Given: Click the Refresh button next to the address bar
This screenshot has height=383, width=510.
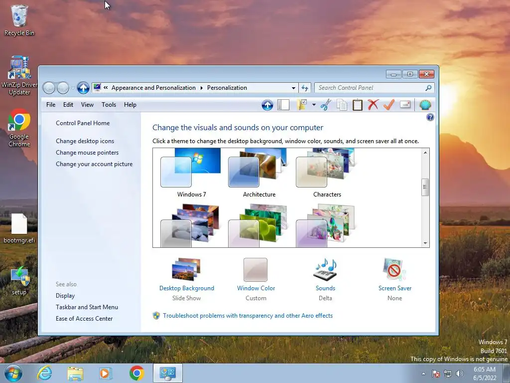Looking at the screenshot, I should point(305,88).
